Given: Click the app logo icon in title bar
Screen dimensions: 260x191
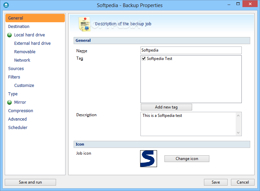Looking at the screenshot, I should (x=6, y=5).
